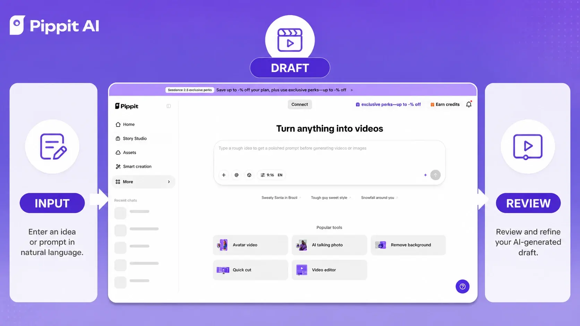Open the Quick cut tool
580x326 pixels.
click(250, 270)
